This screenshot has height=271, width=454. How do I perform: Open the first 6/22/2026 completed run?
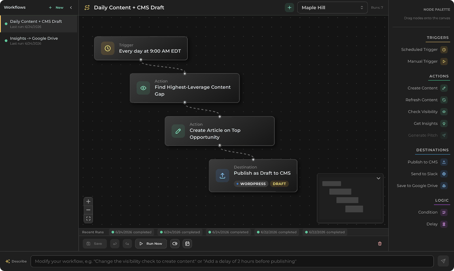pos(277,232)
